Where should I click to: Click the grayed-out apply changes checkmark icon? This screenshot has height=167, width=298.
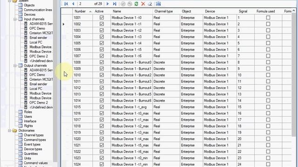[x=123, y=4]
